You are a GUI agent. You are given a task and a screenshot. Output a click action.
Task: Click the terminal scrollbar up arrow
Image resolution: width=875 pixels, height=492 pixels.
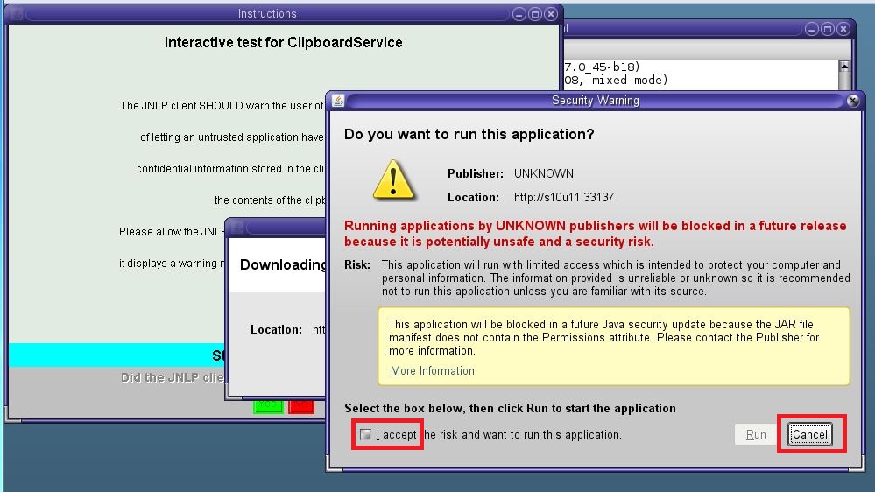[843, 67]
